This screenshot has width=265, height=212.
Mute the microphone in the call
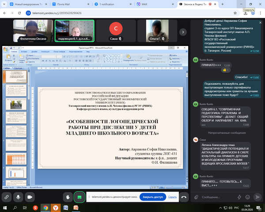[19, 197]
